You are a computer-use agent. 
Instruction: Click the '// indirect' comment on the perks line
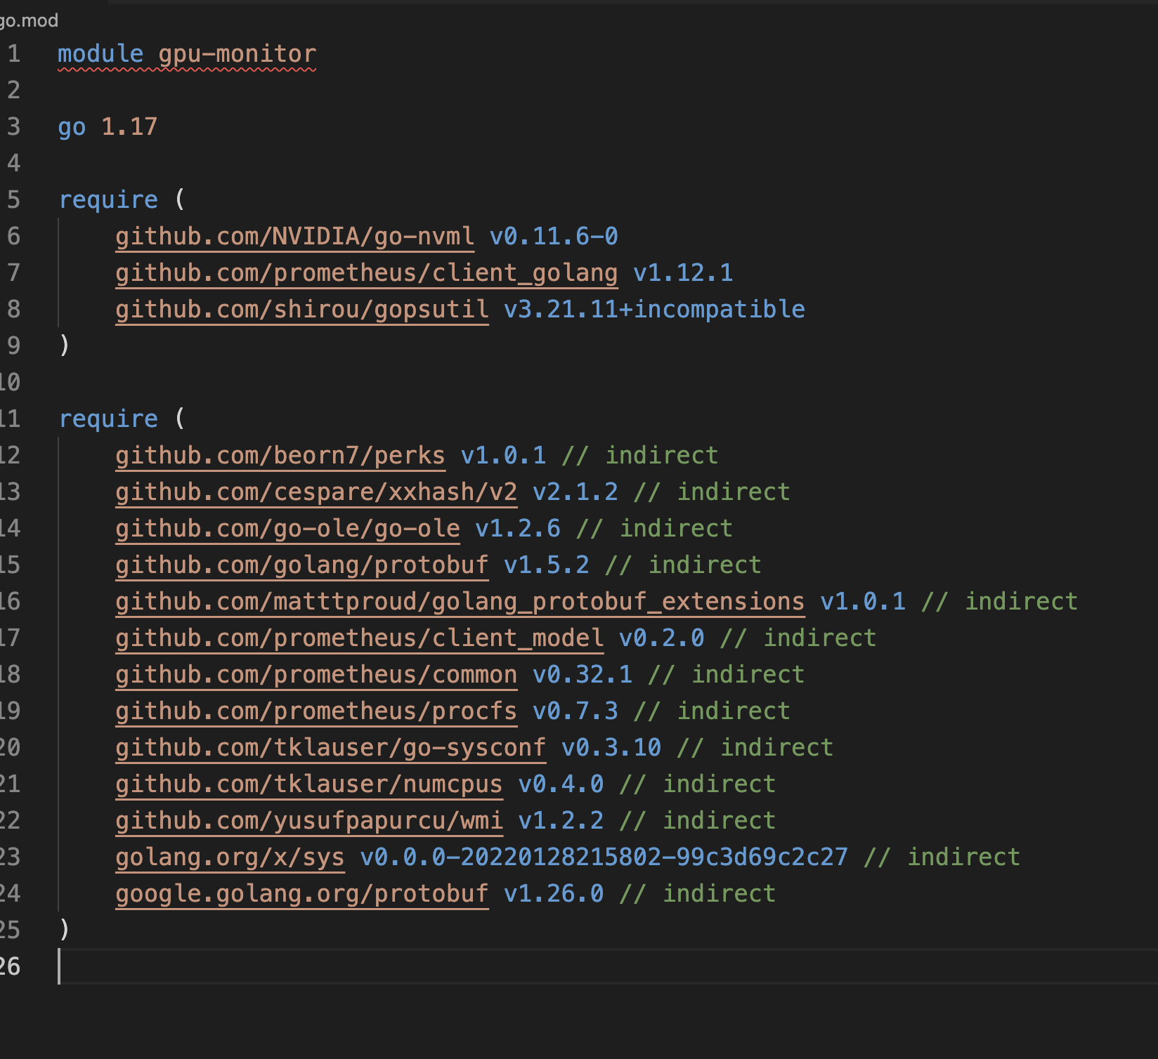click(640, 456)
